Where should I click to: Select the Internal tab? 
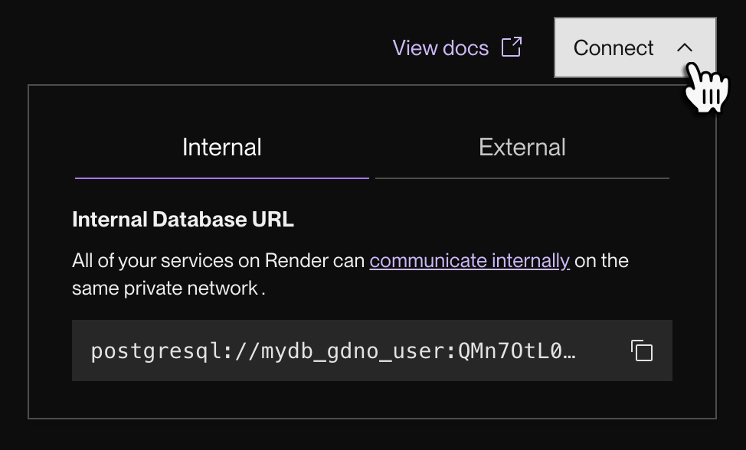tap(221, 147)
